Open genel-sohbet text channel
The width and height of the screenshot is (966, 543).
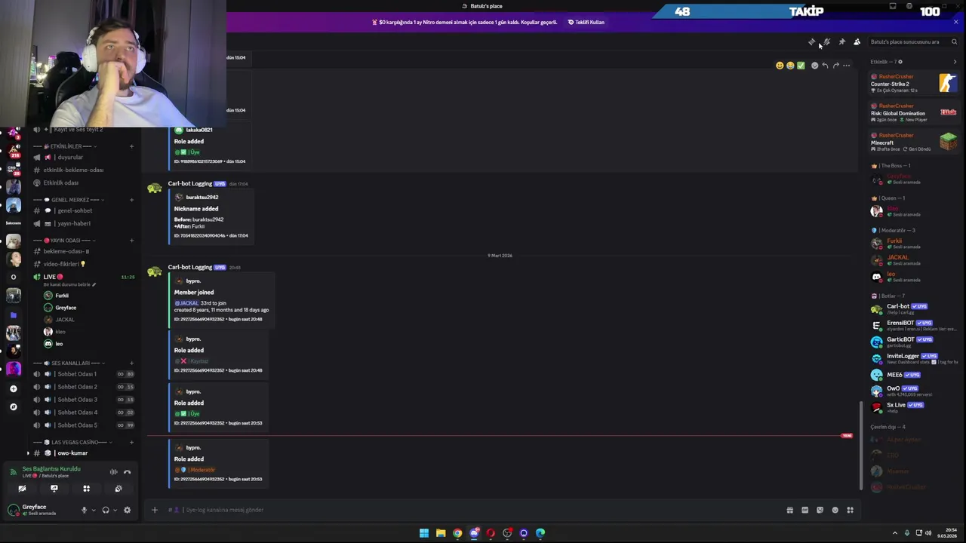coord(83,210)
